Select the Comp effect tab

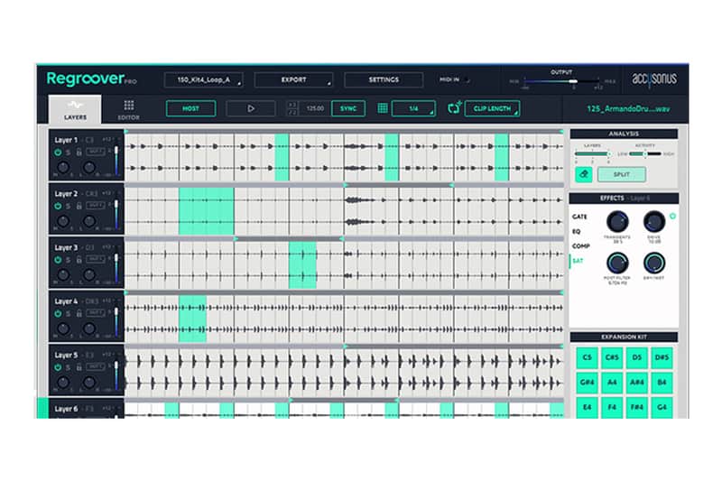point(581,246)
